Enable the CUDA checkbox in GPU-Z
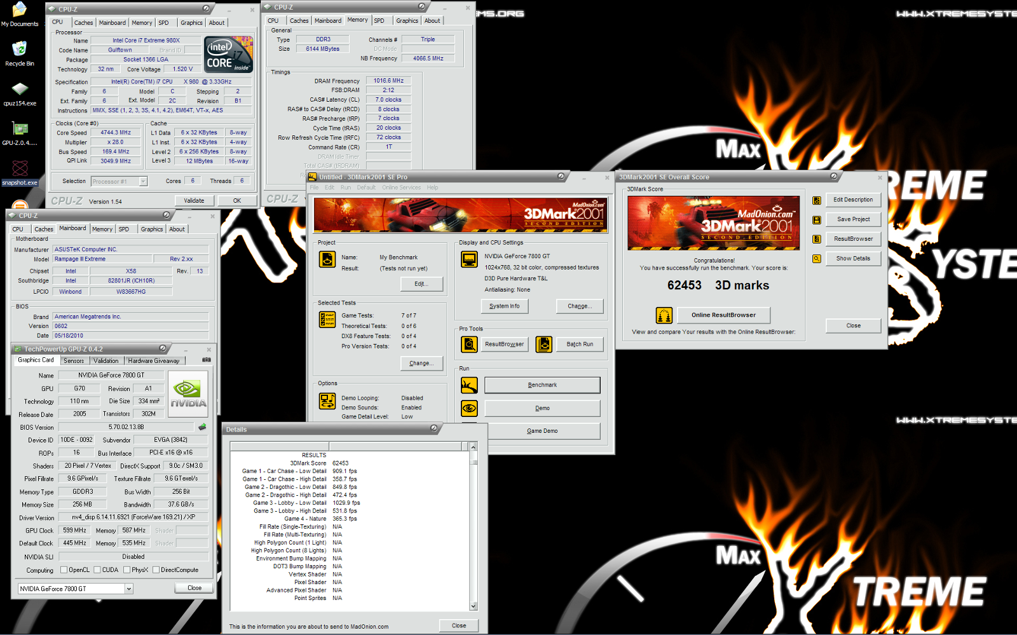1017x635 pixels. point(97,570)
